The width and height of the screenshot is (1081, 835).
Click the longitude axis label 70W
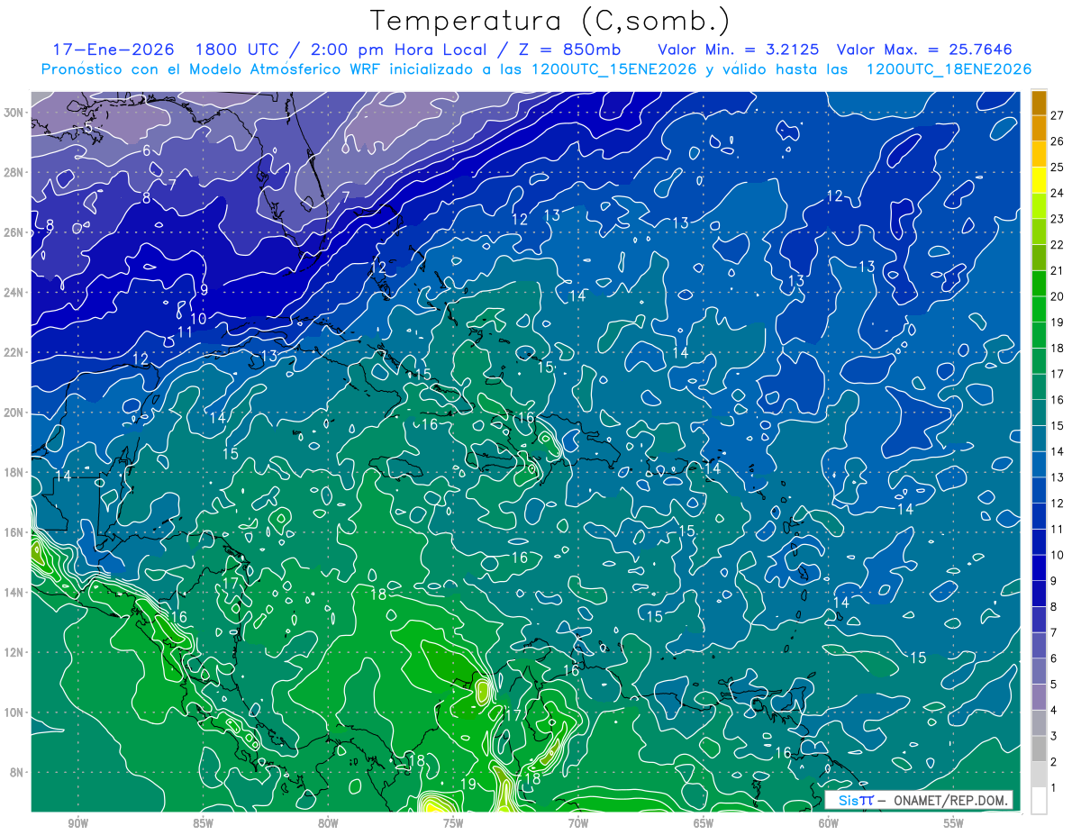[578, 824]
